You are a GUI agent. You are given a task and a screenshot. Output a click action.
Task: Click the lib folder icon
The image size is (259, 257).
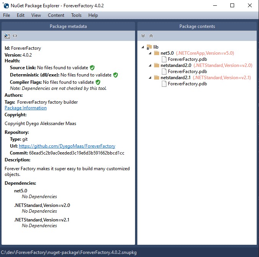(149, 47)
